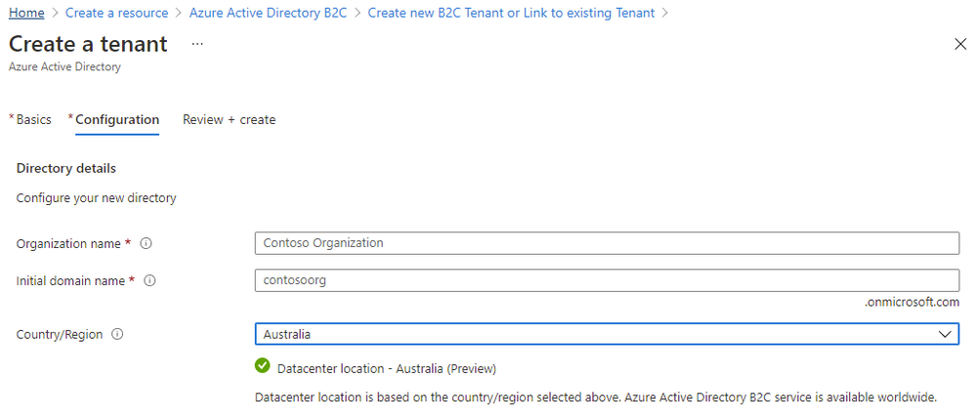Screen dimensions: 976x419
Task: Click the green datacenter location checkmark
Action: [x=262, y=366]
